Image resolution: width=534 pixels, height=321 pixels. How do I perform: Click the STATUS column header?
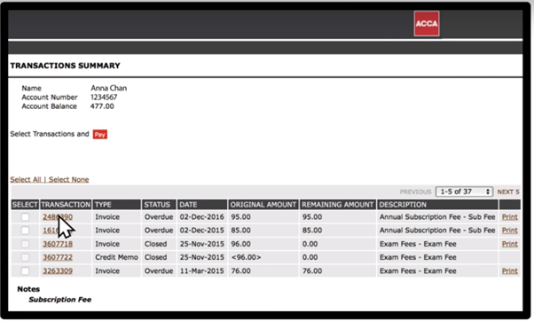coord(159,205)
